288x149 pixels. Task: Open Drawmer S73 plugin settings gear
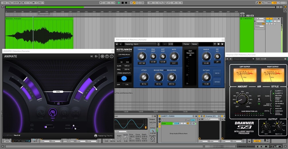pos(285,59)
